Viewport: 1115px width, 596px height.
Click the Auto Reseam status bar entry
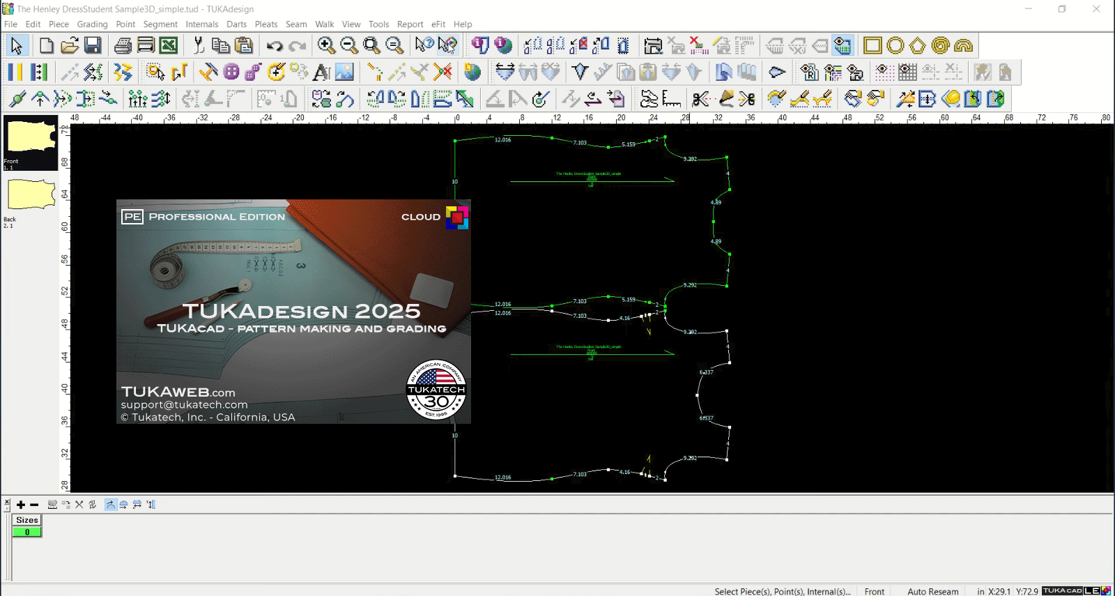[x=932, y=591]
